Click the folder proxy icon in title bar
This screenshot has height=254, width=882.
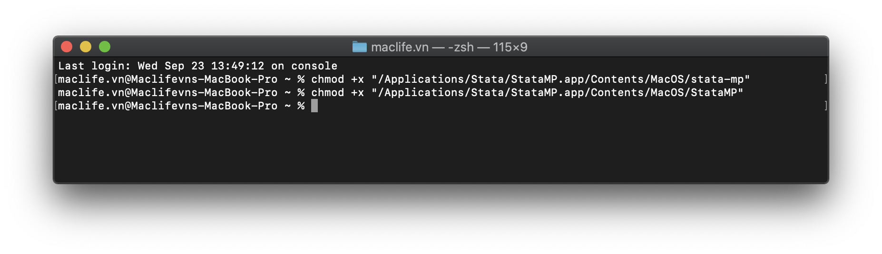coord(359,47)
